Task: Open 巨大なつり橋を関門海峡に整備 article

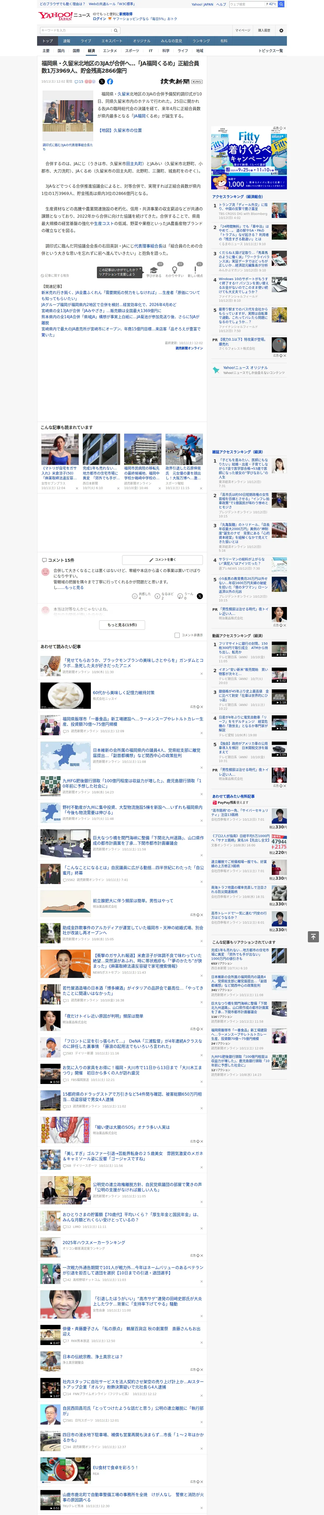Action: click(x=148, y=840)
